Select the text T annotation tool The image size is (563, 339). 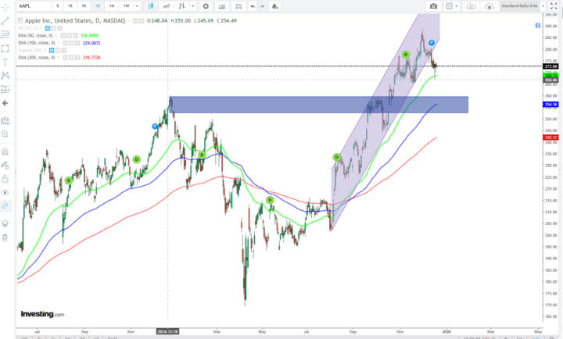pyautogui.click(x=5, y=62)
